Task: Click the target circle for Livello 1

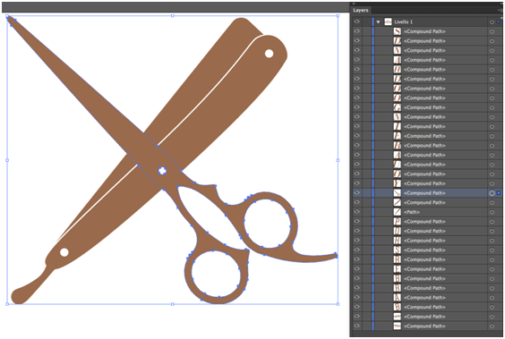Action: (x=492, y=21)
